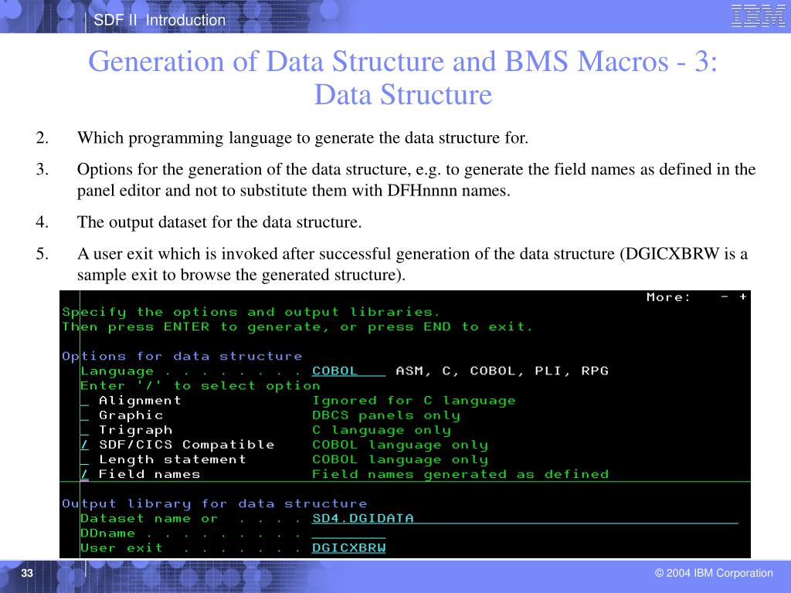Click the slide number 33
791x593 pixels.
tap(27, 573)
